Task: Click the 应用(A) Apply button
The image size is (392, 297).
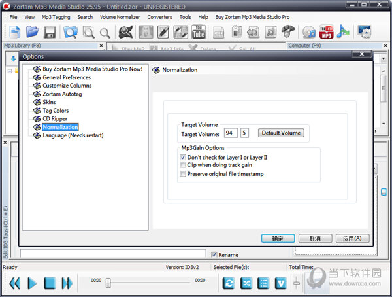Action: pyautogui.click(x=352, y=238)
